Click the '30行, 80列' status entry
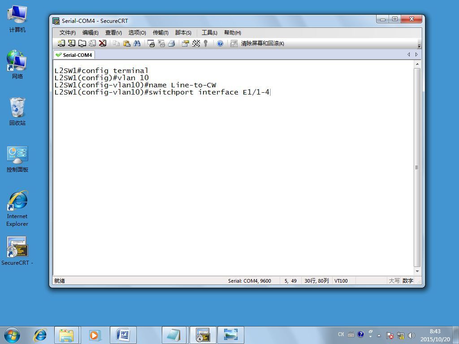Image resolution: width=459 pixels, height=344 pixels. click(316, 281)
